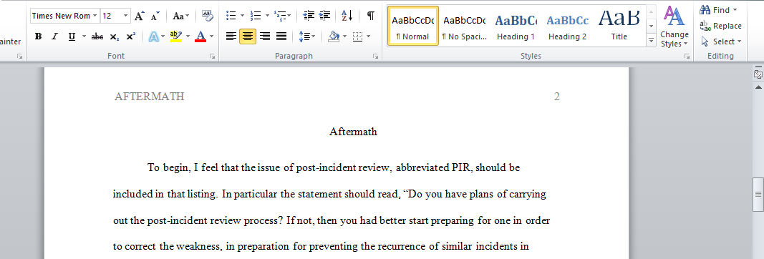764x259 pixels.
Task: Toggle Italic formatting
Action: point(54,36)
